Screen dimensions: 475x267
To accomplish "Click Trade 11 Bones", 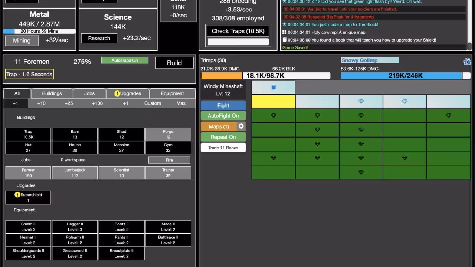I will tap(223, 148).
